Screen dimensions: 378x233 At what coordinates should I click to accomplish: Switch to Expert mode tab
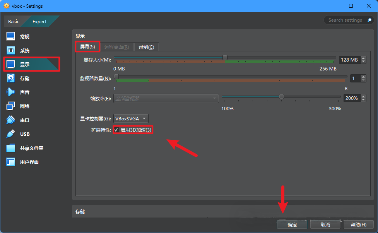click(x=39, y=21)
